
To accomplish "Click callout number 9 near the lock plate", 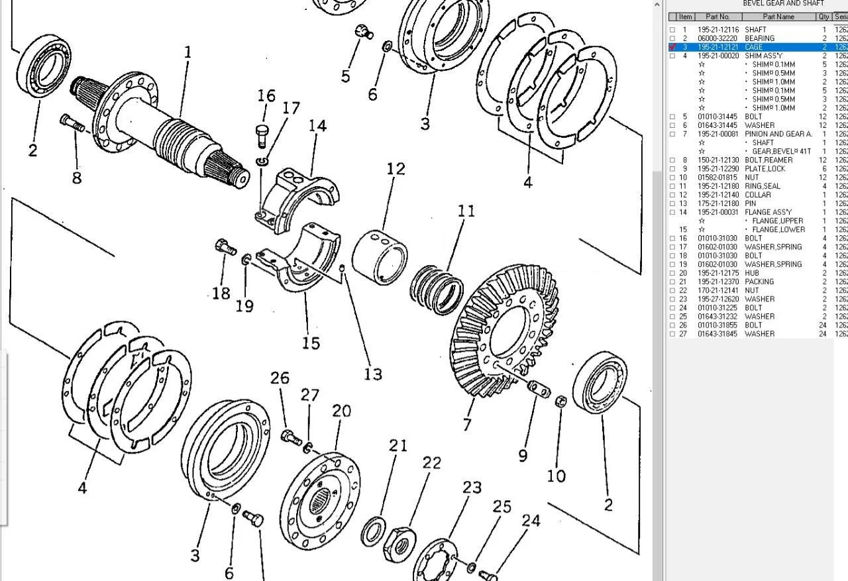I will pyautogui.click(x=523, y=455).
